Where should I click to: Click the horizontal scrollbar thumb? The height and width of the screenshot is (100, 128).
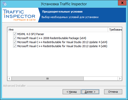(x=48, y=79)
